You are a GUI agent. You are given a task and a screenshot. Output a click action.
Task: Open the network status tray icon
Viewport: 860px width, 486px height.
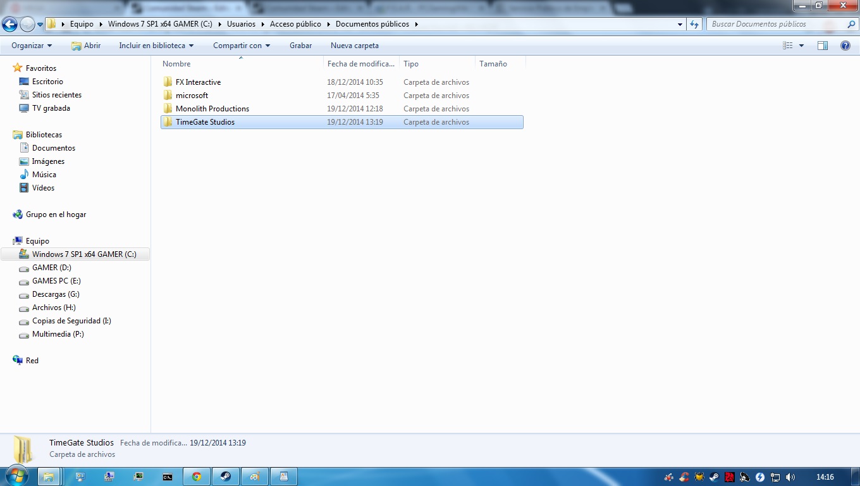point(775,477)
